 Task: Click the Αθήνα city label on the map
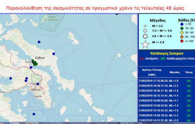36,90
